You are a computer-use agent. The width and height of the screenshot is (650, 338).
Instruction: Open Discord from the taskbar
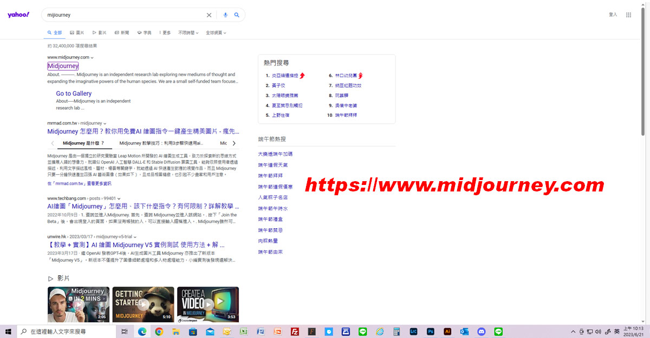pos(482,332)
